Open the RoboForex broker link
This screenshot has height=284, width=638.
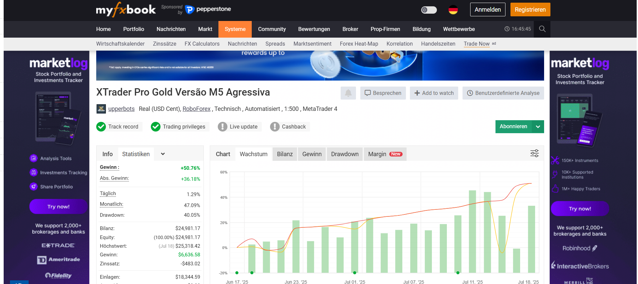tap(196, 109)
